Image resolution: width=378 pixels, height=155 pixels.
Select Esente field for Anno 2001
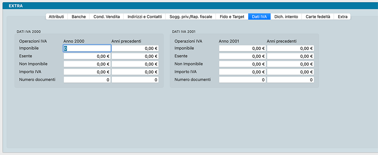click(x=242, y=56)
